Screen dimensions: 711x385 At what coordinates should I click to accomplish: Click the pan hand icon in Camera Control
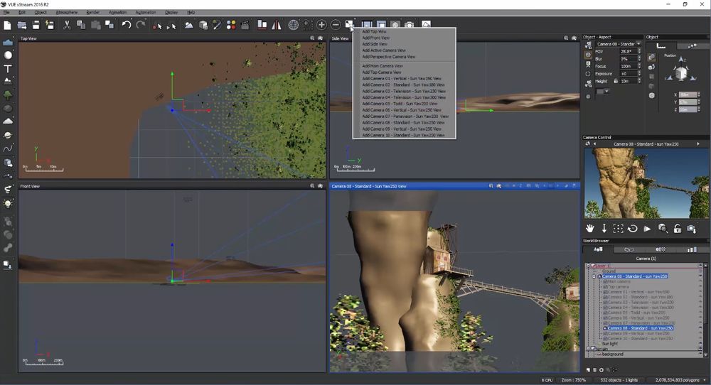(589, 229)
